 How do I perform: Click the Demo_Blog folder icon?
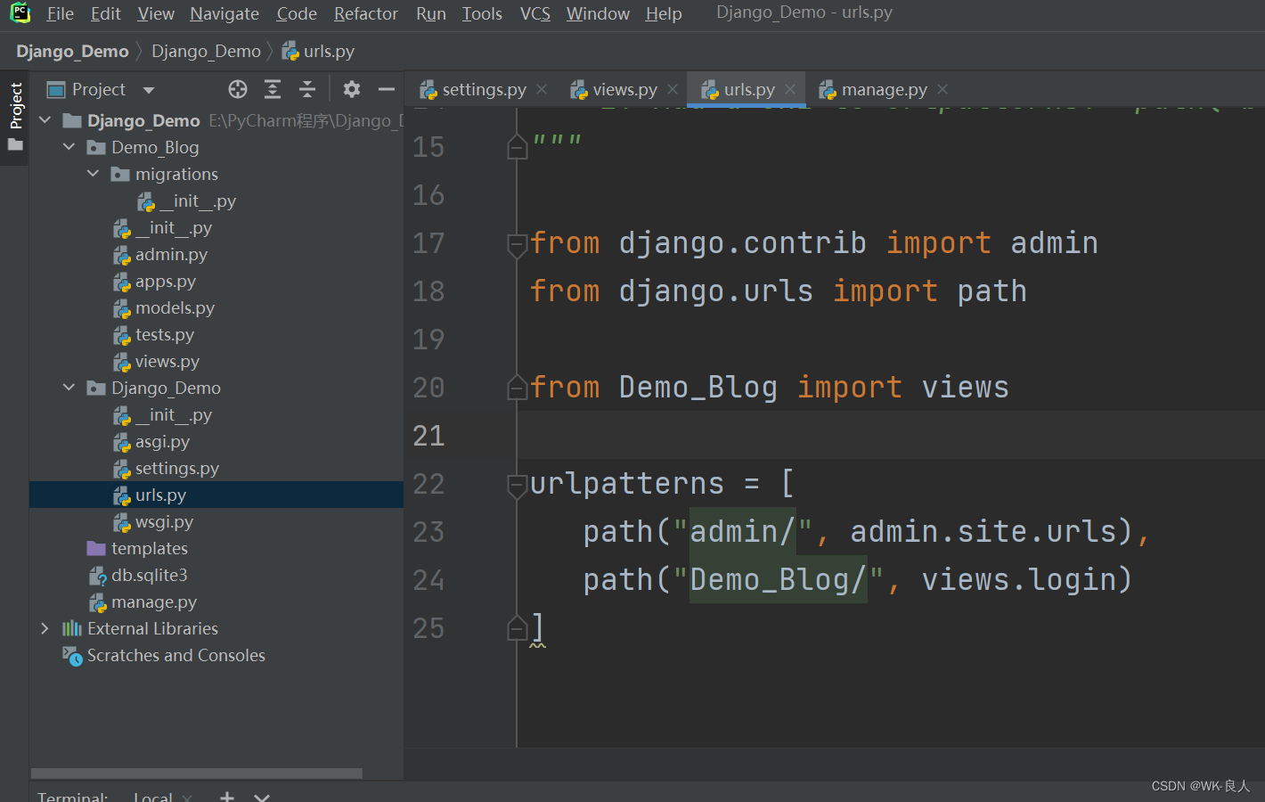click(x=96, y=148)
